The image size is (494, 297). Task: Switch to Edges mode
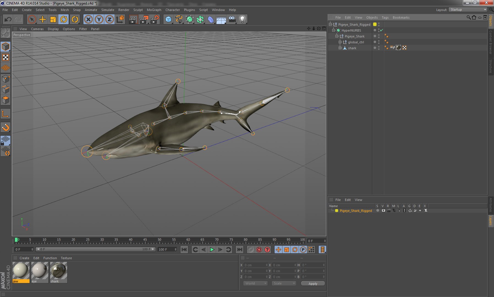pyautogui.click(x=6, y=90)
